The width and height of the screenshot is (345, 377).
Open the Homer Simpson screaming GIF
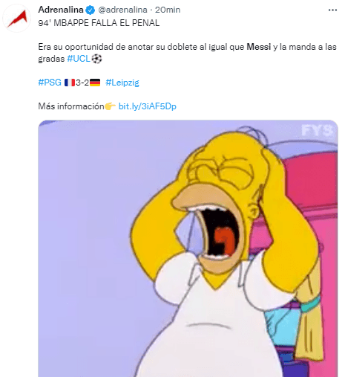[188, 248]
